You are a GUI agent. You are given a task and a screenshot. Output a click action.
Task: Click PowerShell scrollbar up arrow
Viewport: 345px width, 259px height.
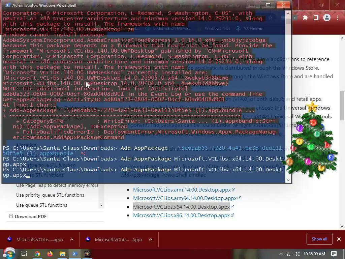tap(288, 13)
